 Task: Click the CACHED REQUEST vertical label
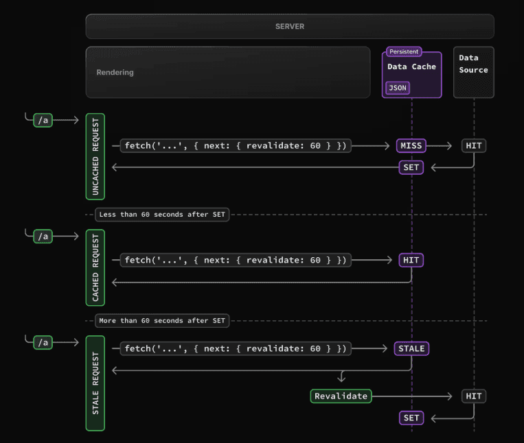(x=95, y=267)
